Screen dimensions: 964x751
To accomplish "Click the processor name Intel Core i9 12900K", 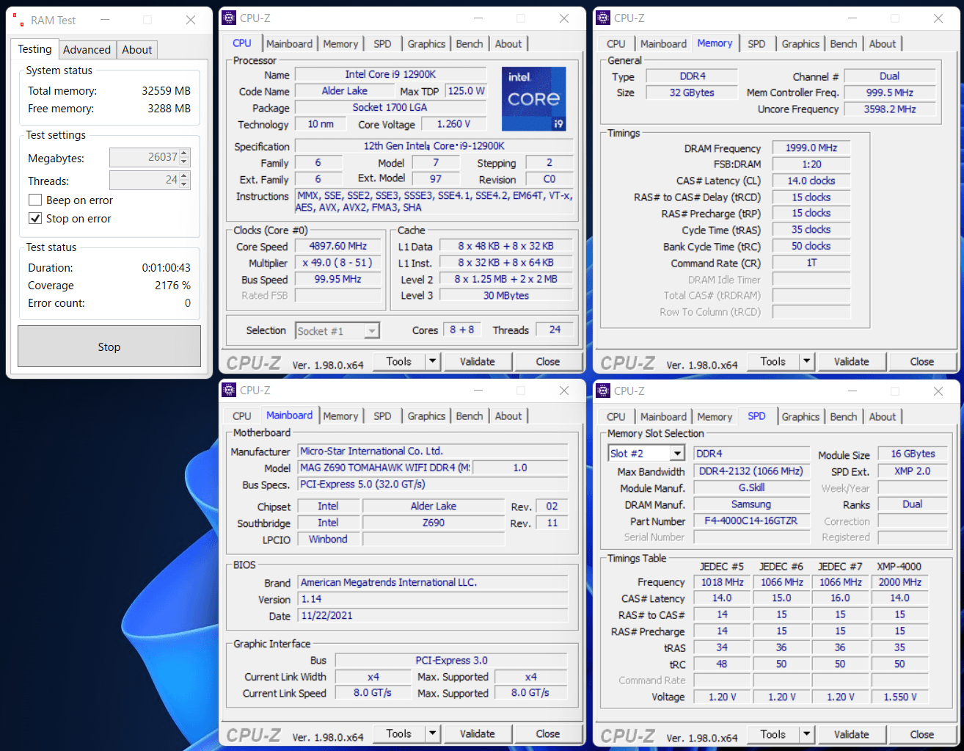I will 390,74.
